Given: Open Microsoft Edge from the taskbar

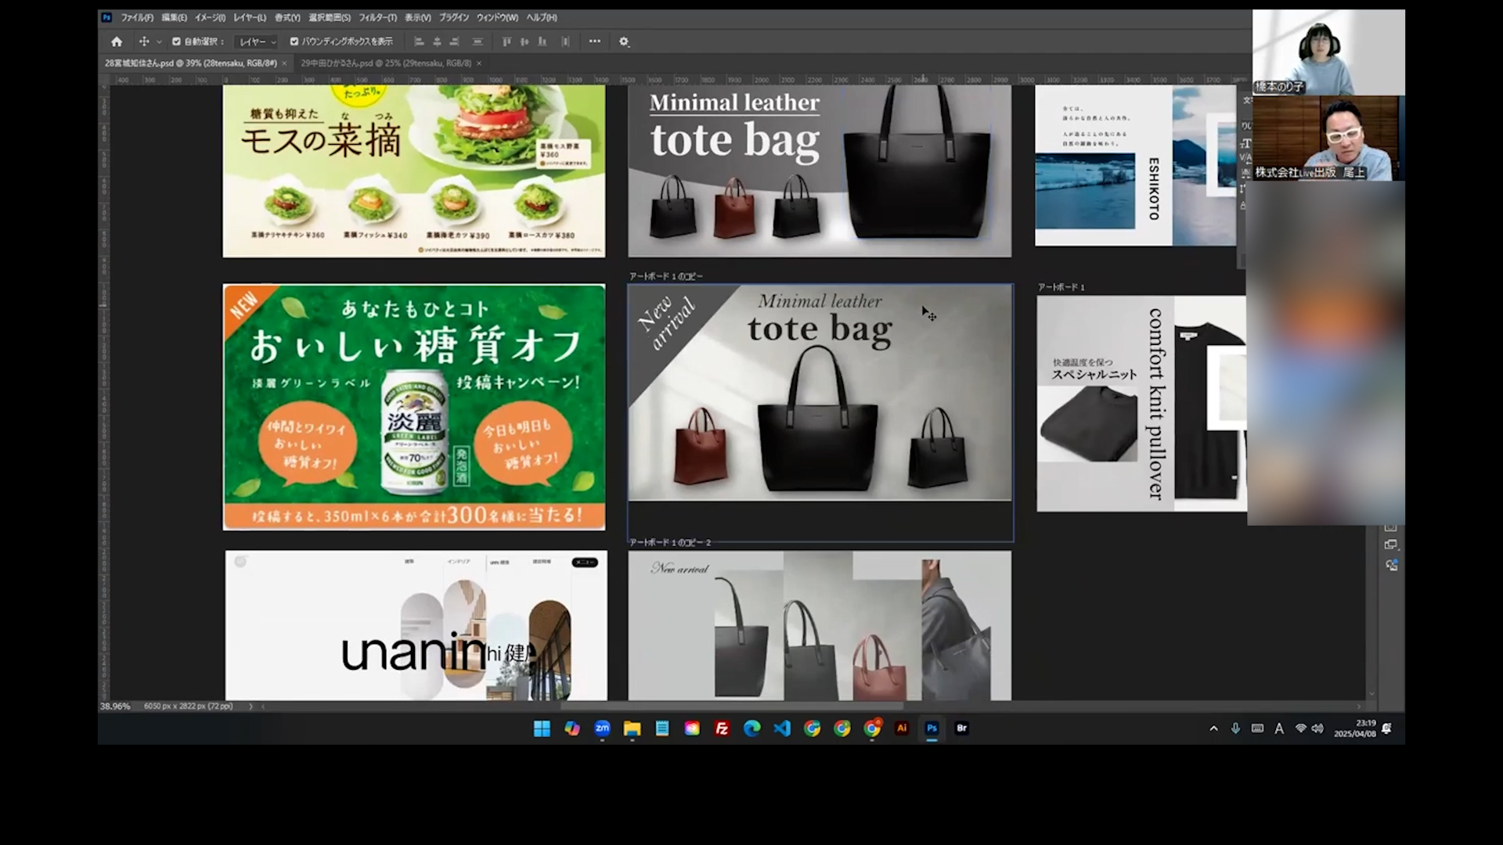Looking at the screenshot, I should click(x=751, y=728).
